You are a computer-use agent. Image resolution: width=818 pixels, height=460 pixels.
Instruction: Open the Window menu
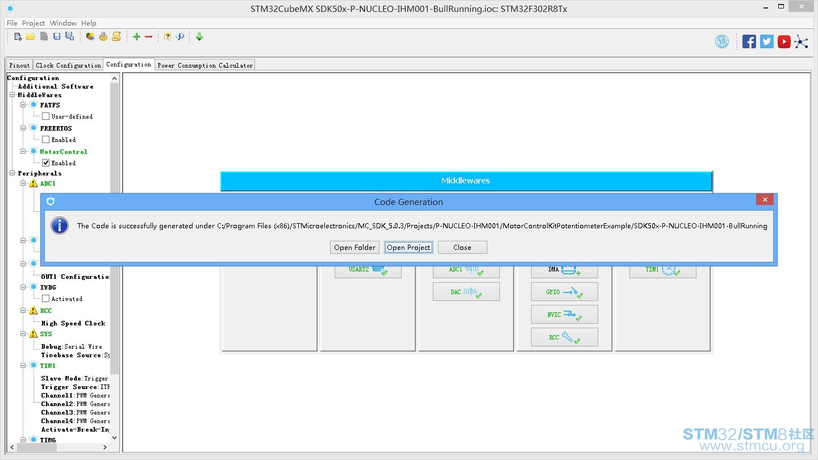[x=63, y=23]
